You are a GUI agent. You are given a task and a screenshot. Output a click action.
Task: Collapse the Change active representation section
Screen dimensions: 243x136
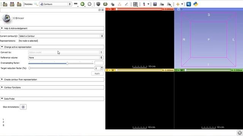coord(52,47)
